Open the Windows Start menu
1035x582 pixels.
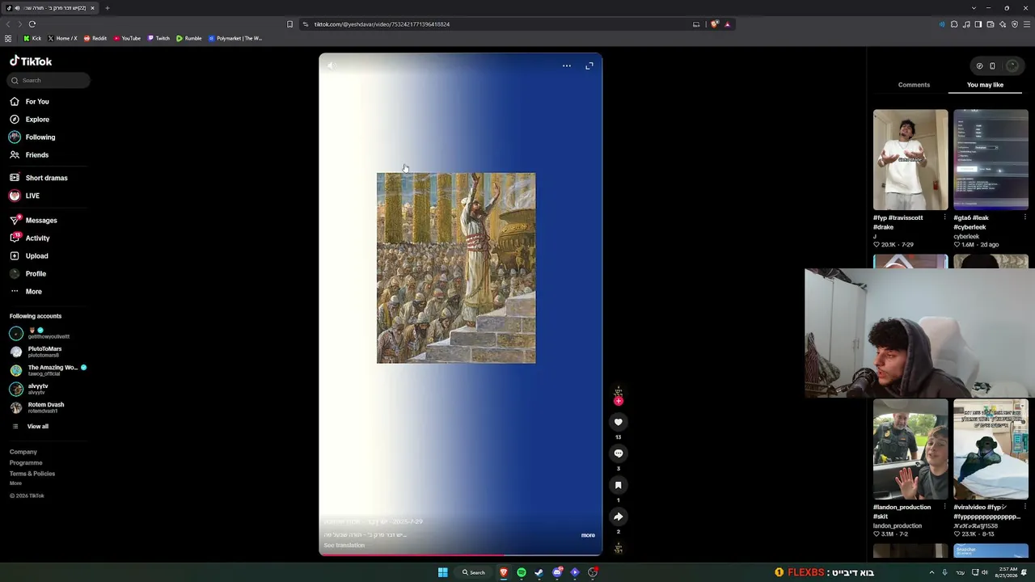[442, 572]
